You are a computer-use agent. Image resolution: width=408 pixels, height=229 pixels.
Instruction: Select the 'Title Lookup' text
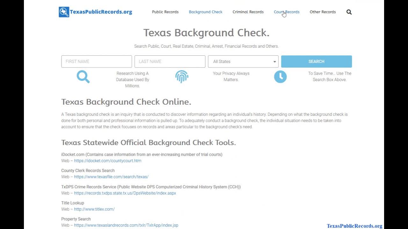73,203
